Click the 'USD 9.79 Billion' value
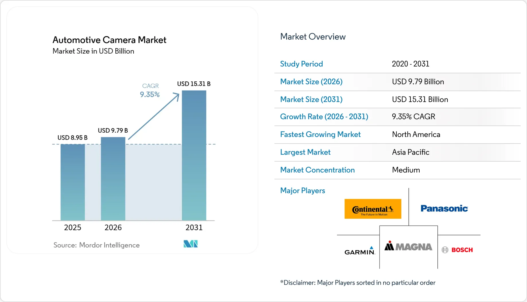Viewport: 527px width, 302px height. 418,82
